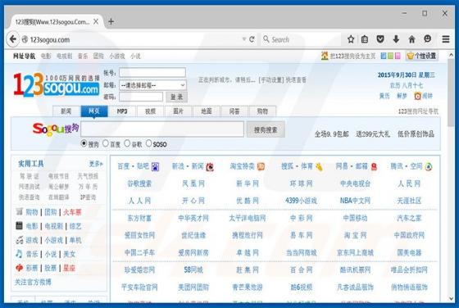Open the 58同城 link
459x308 pixels.
[193, 269]
